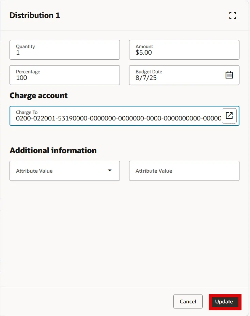
Task: Click the Amount field label
Action: click(144, 46)
